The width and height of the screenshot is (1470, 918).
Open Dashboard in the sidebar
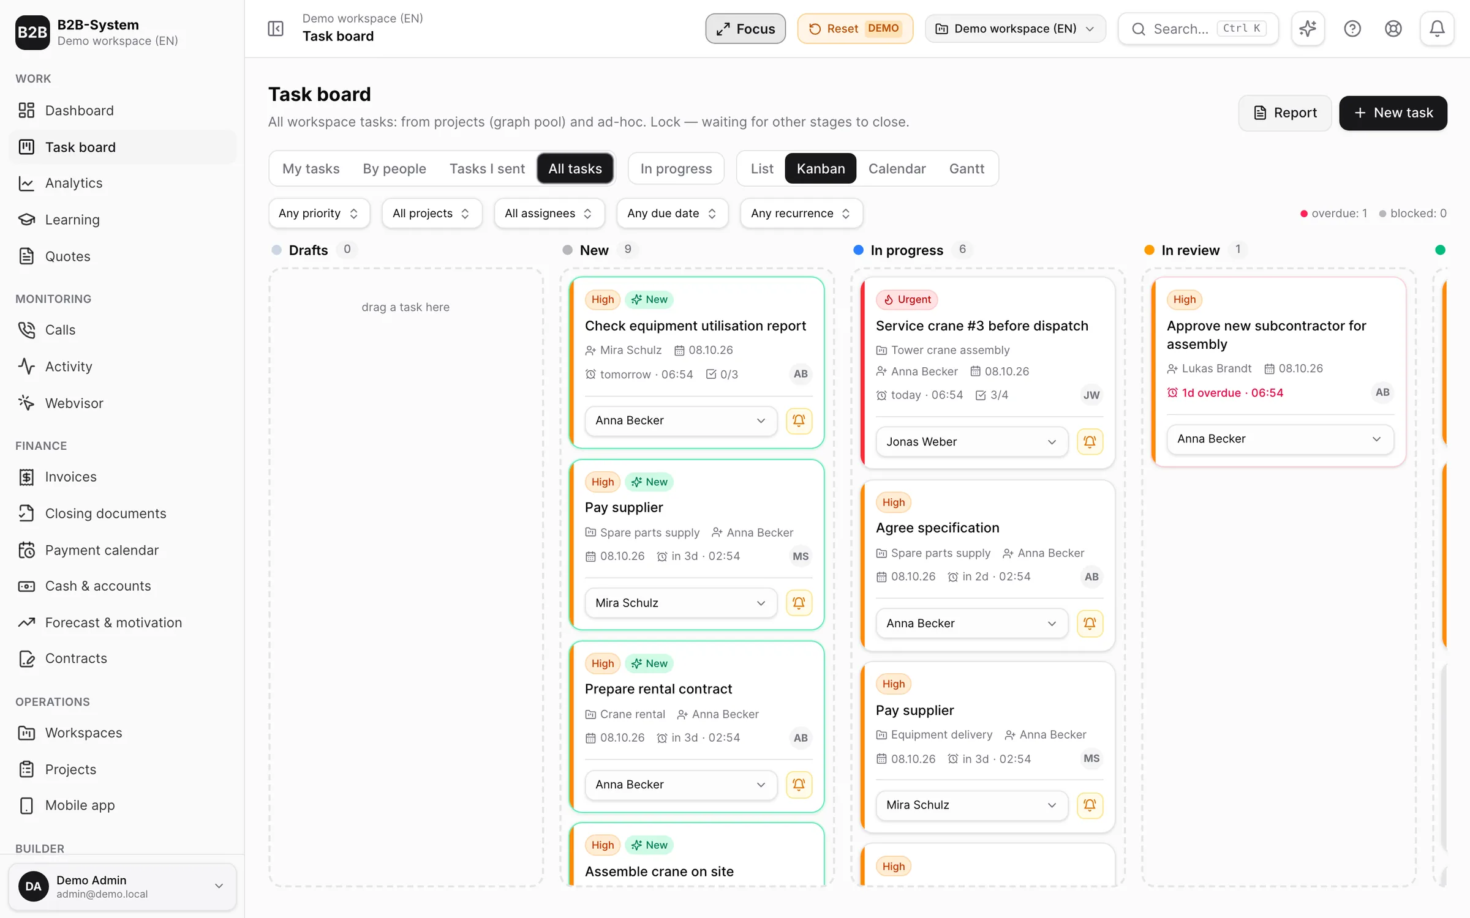[x=123, y=110]
